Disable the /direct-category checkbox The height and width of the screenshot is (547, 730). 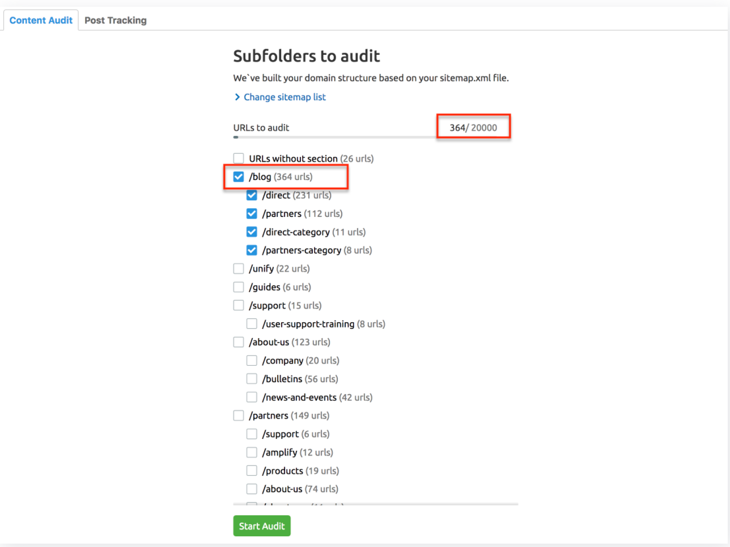(x=252, y=232)
